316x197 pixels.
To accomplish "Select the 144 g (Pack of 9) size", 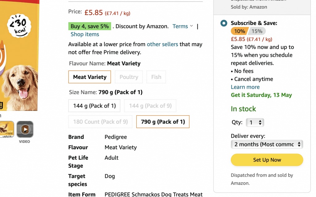I will (150, 105).
